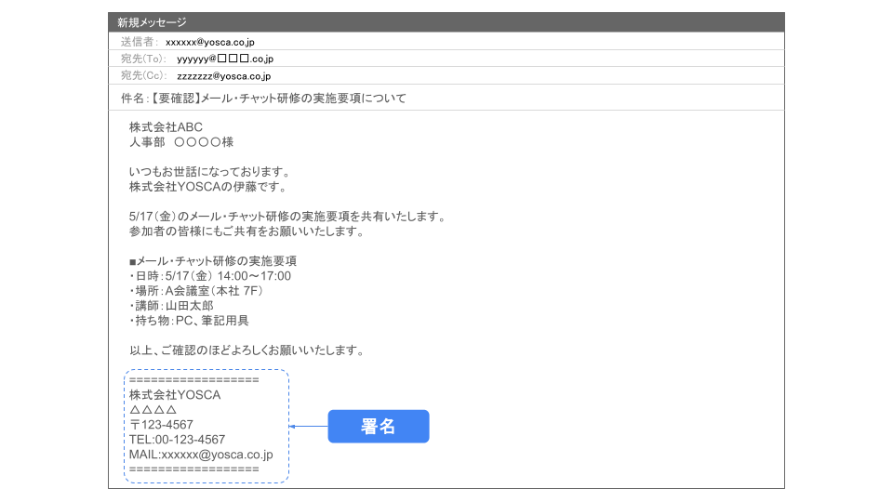Click the 日時 5/17 14:00〜17:00 line
Image resolution: width=893 pixels, height=502 pixels.
click(210, 276)
